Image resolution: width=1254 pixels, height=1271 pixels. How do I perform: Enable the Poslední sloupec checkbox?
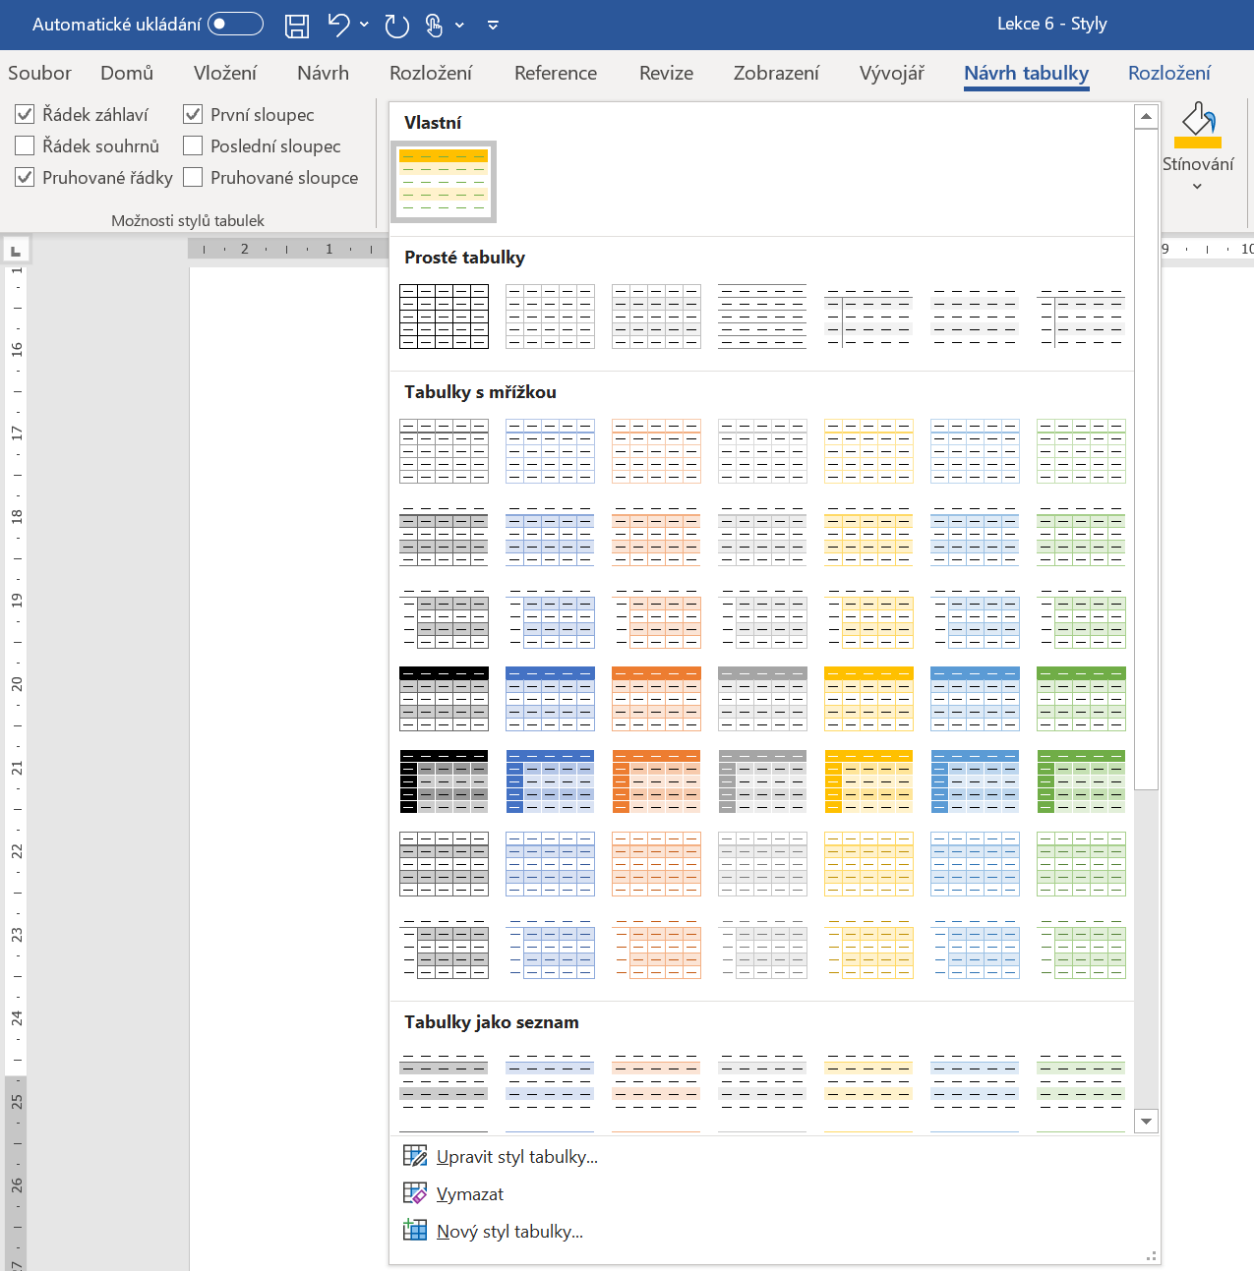pos(192,145)
